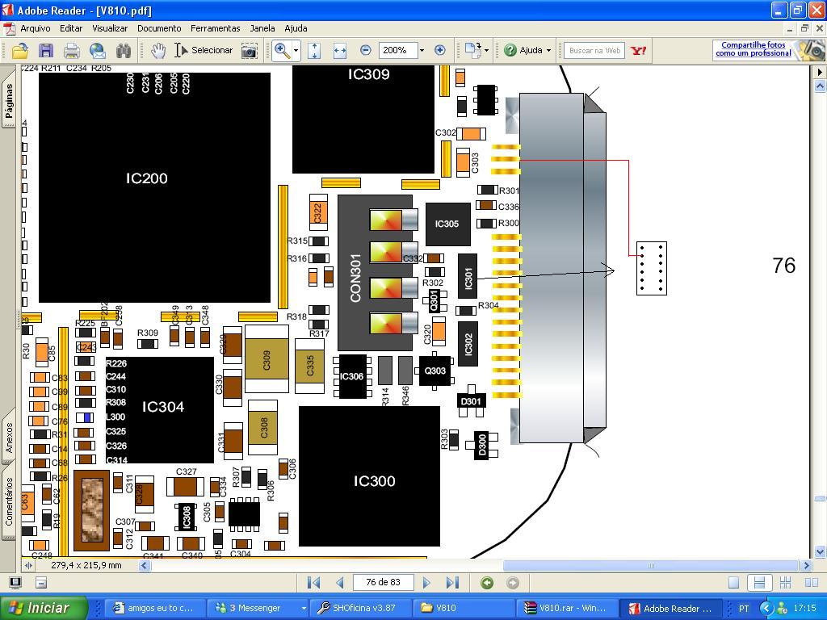Click the horizontal scrollbar thumb
The width and height of the screenshot is (827, 620).
click(x=651, y=566)
